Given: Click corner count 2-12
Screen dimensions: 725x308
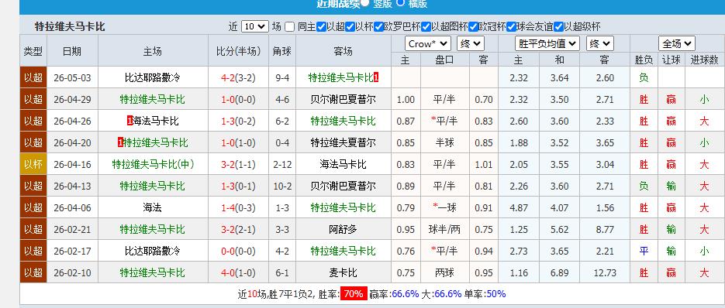Looking at the screenshot, I should coord(282,164).
